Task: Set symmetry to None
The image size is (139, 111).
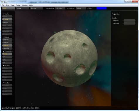Action: click(x=7, y=54)
